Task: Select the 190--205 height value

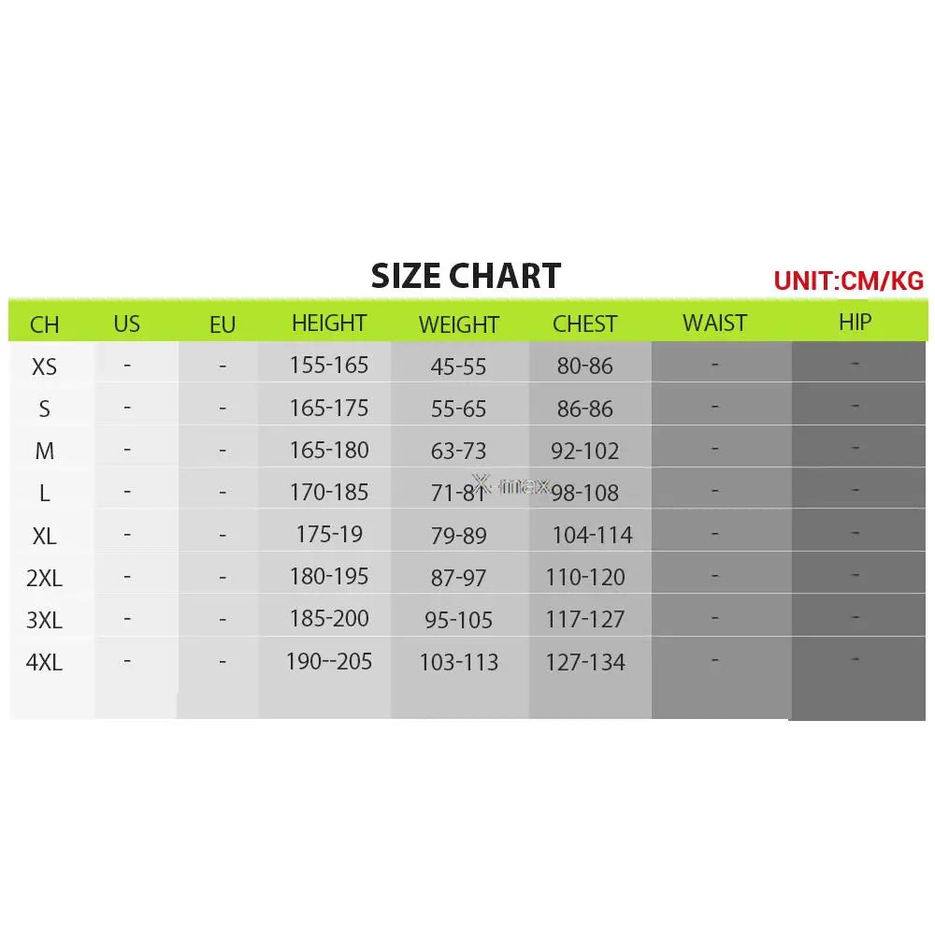Action: pos(329,662)
